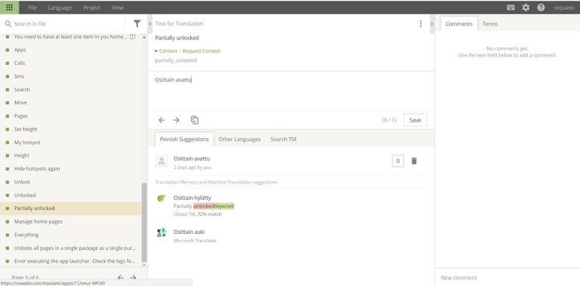580x286 pixels.
Task: Collapse the Context section
Action: tap(165, 51)
